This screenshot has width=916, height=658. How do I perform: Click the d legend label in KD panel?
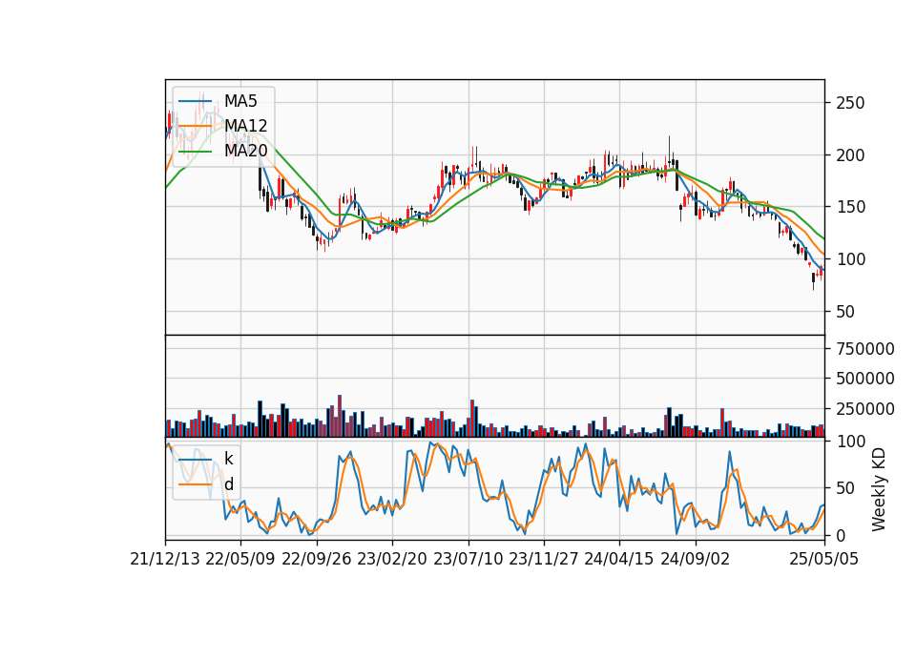[x=229, y=484]
